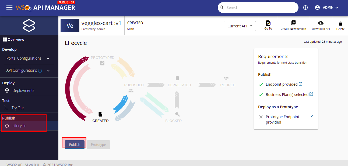
Task: Click the RETIRED state icon
Action: pos(226,78)
